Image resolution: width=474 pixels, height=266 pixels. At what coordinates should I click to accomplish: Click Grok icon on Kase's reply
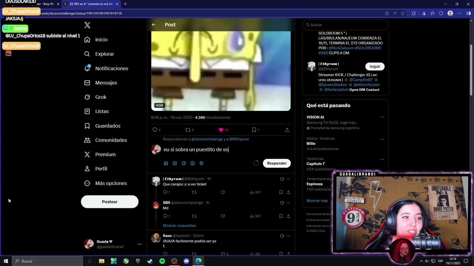point(282,236)
